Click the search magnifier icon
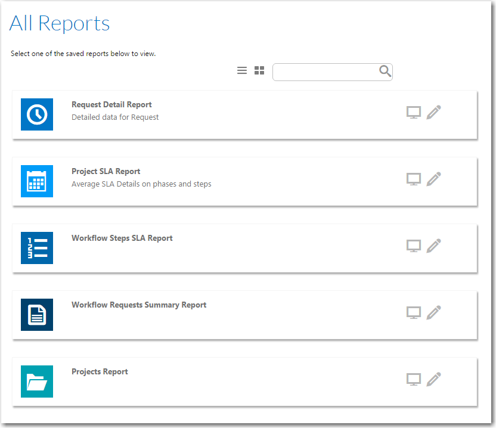 tap(385, 71)
